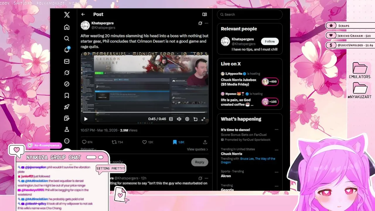Click the X Search field
This screenshot has width=375, height=211.
[250, 14]
